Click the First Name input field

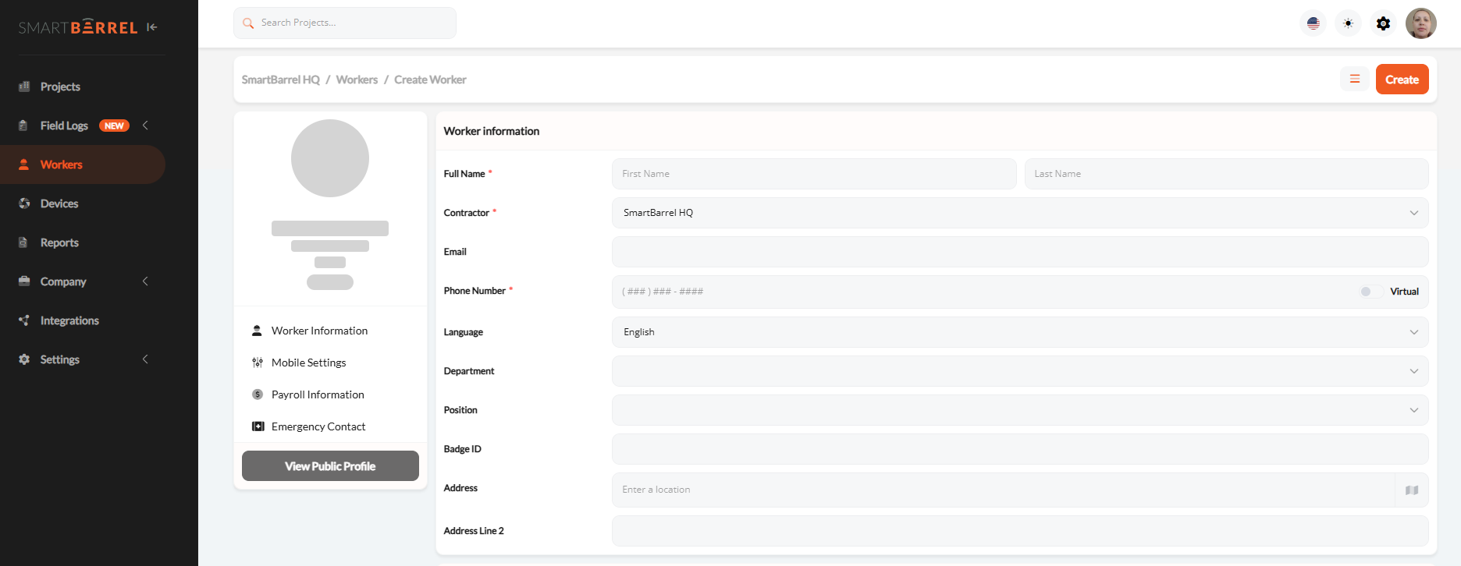813,174
